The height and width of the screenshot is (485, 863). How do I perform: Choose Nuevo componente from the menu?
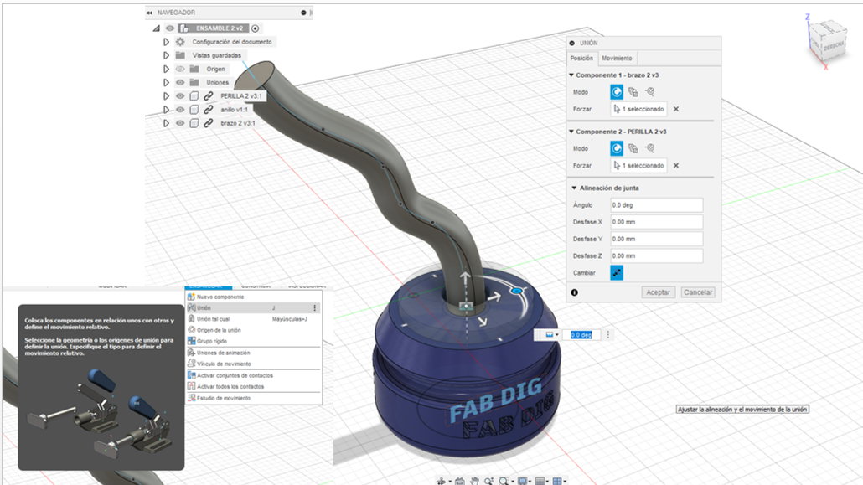tap(254, 297)
